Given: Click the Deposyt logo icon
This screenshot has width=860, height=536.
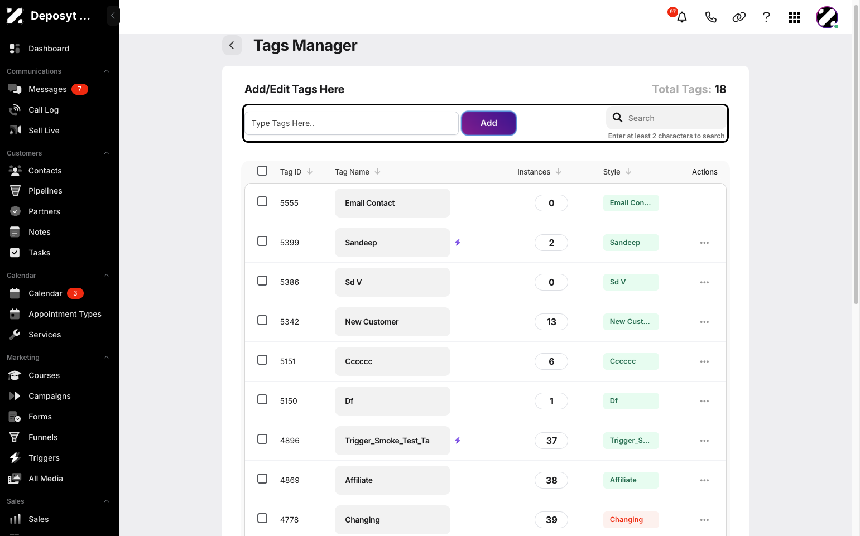Looking at the screenshot, I should coord(15,16).
